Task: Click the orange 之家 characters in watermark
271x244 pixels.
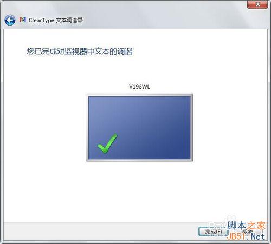Action: [256, 226]
